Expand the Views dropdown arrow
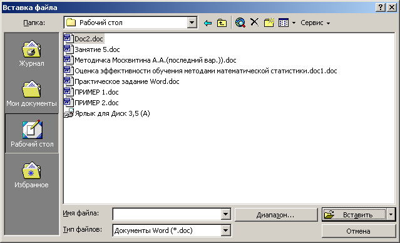400x243 pixels. click(294, 23)
